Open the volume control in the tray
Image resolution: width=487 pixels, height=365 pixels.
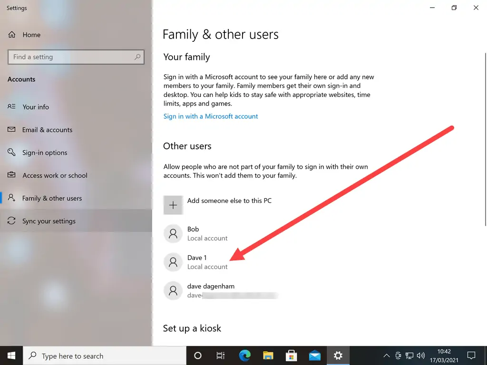click(421, 355)
